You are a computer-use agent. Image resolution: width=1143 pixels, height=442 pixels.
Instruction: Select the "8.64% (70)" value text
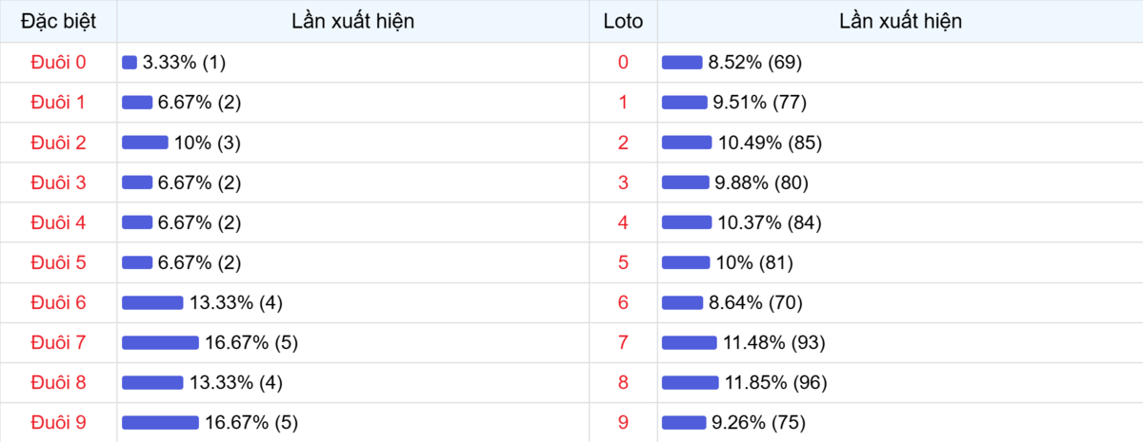pos(755,303)
